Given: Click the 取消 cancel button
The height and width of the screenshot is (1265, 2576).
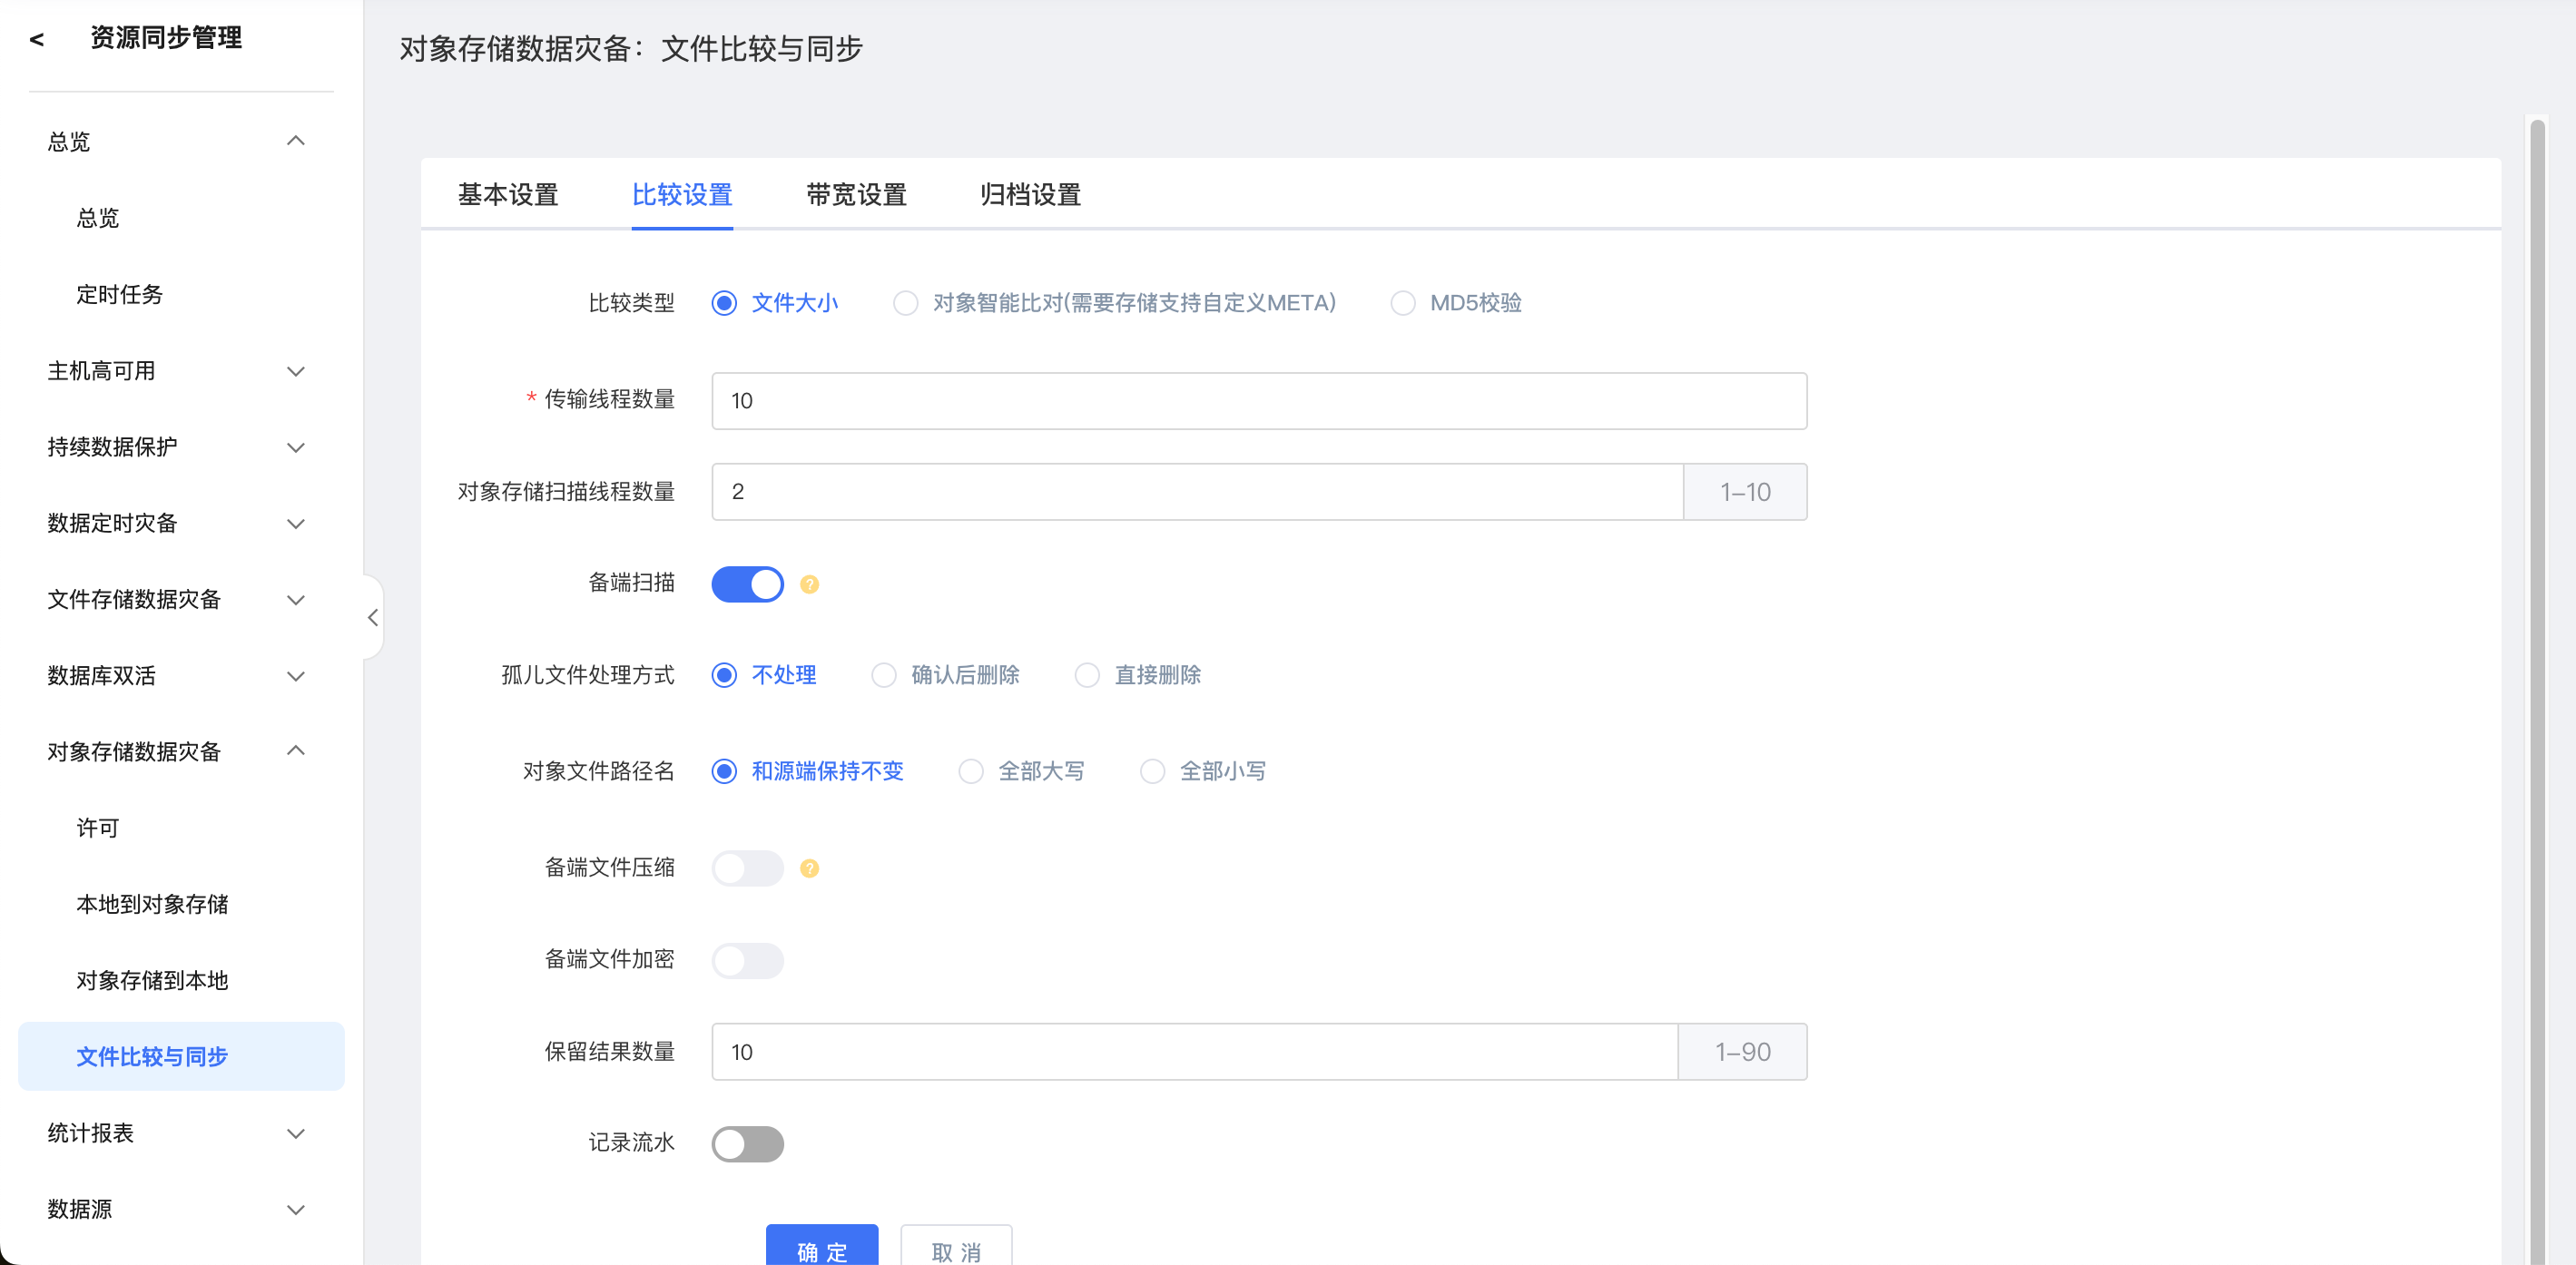Looking at the screenshot, I should tap(955, 1248).
